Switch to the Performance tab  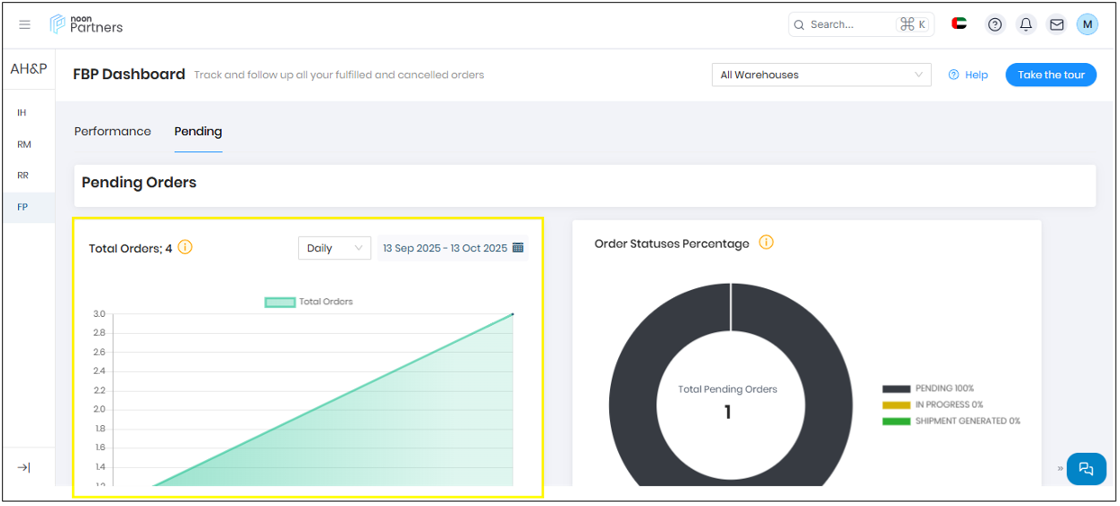point(113,131)
